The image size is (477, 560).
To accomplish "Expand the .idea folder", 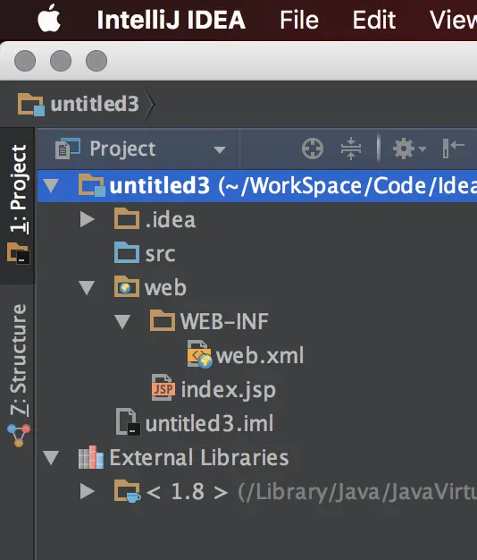I will 87,219.
